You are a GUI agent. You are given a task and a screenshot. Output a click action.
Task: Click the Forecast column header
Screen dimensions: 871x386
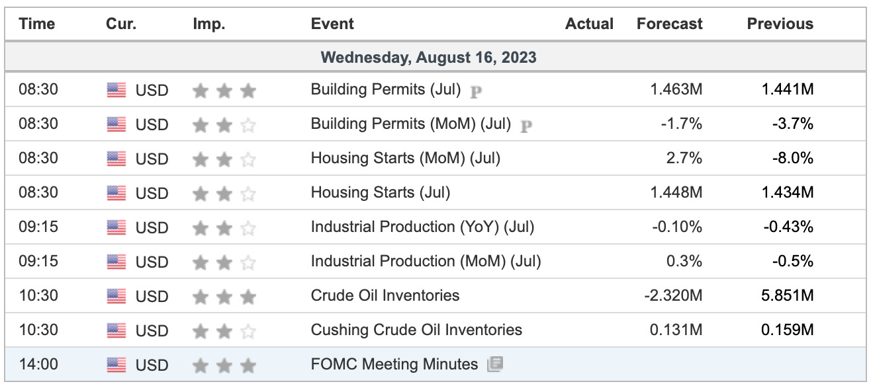pyautogui.click(x=670, y=24)
